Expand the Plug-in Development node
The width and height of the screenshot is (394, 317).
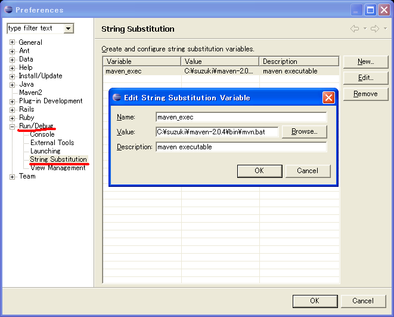12,101
